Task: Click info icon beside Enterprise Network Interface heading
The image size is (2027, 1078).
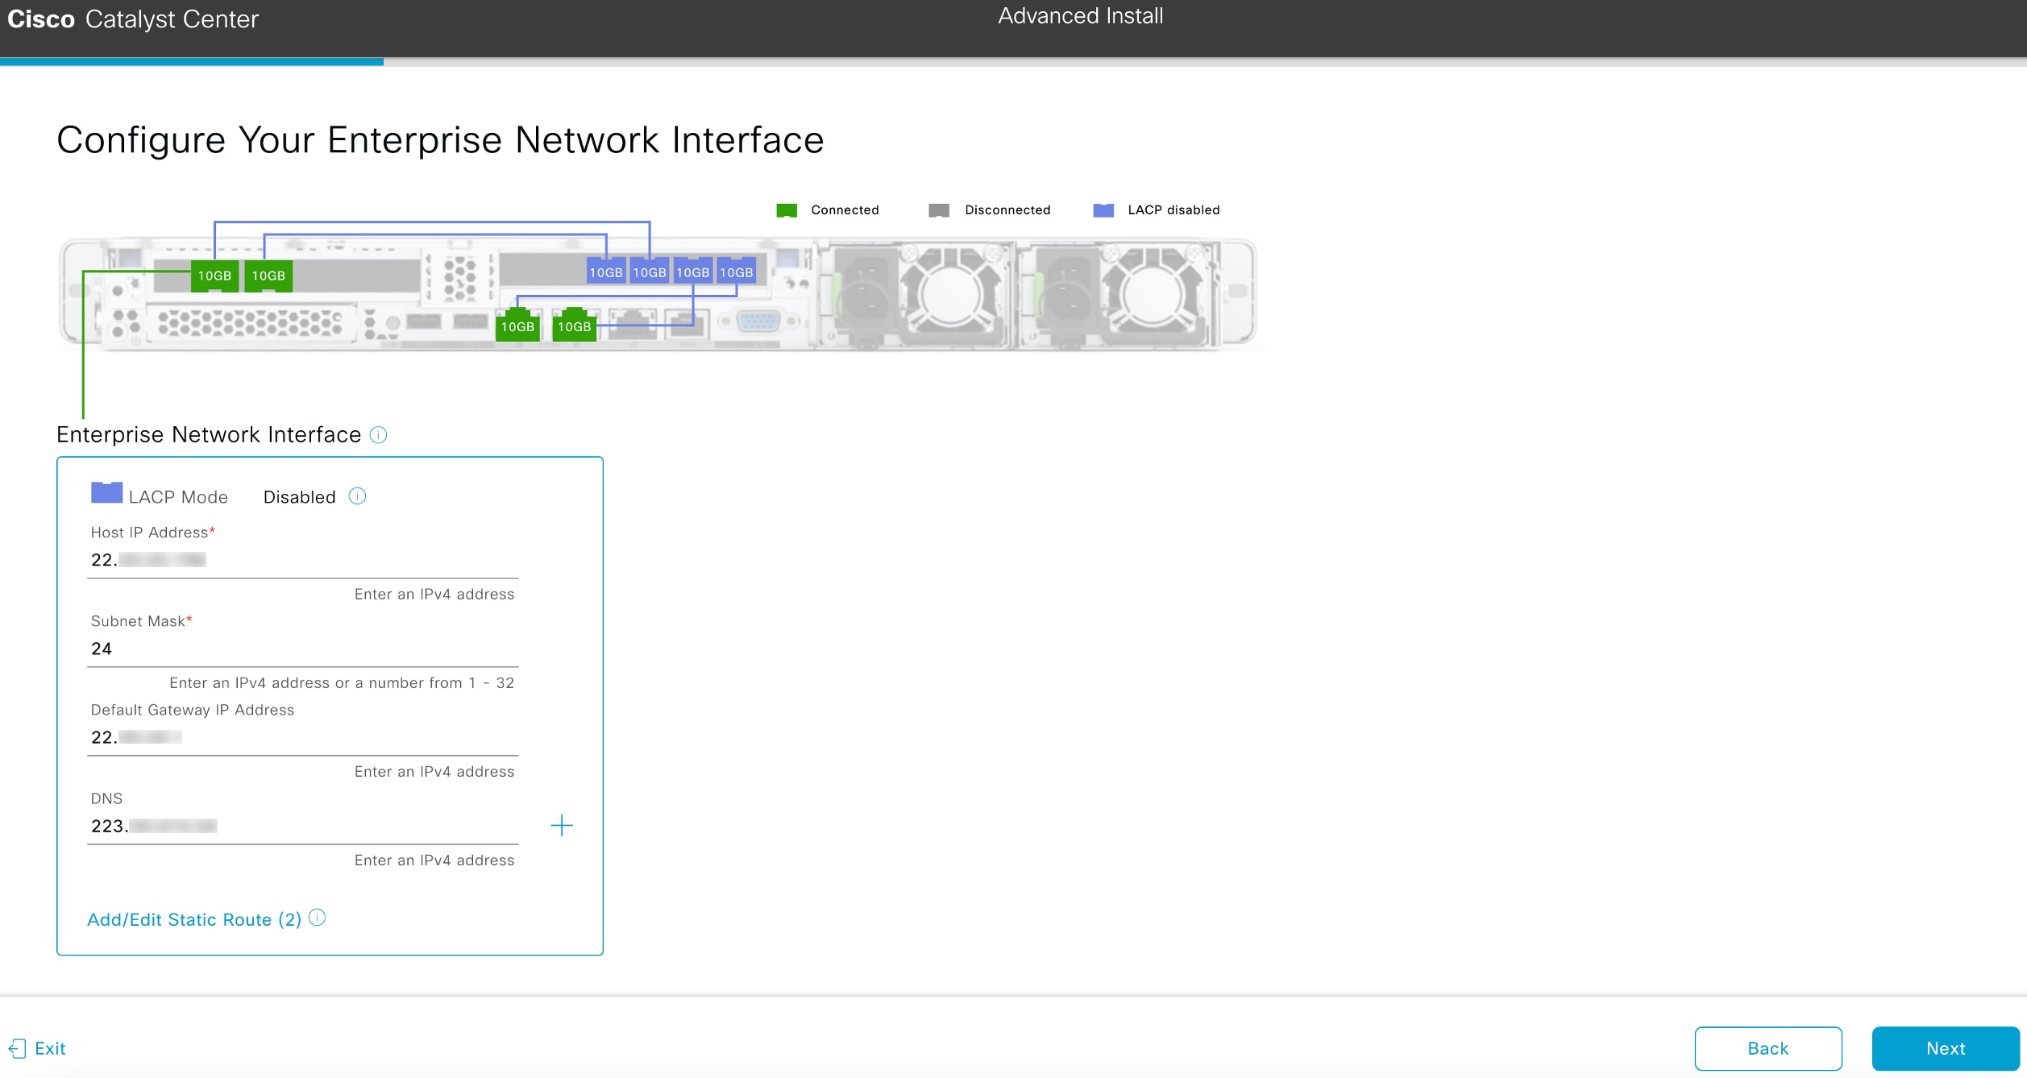Action: point(378,435)
